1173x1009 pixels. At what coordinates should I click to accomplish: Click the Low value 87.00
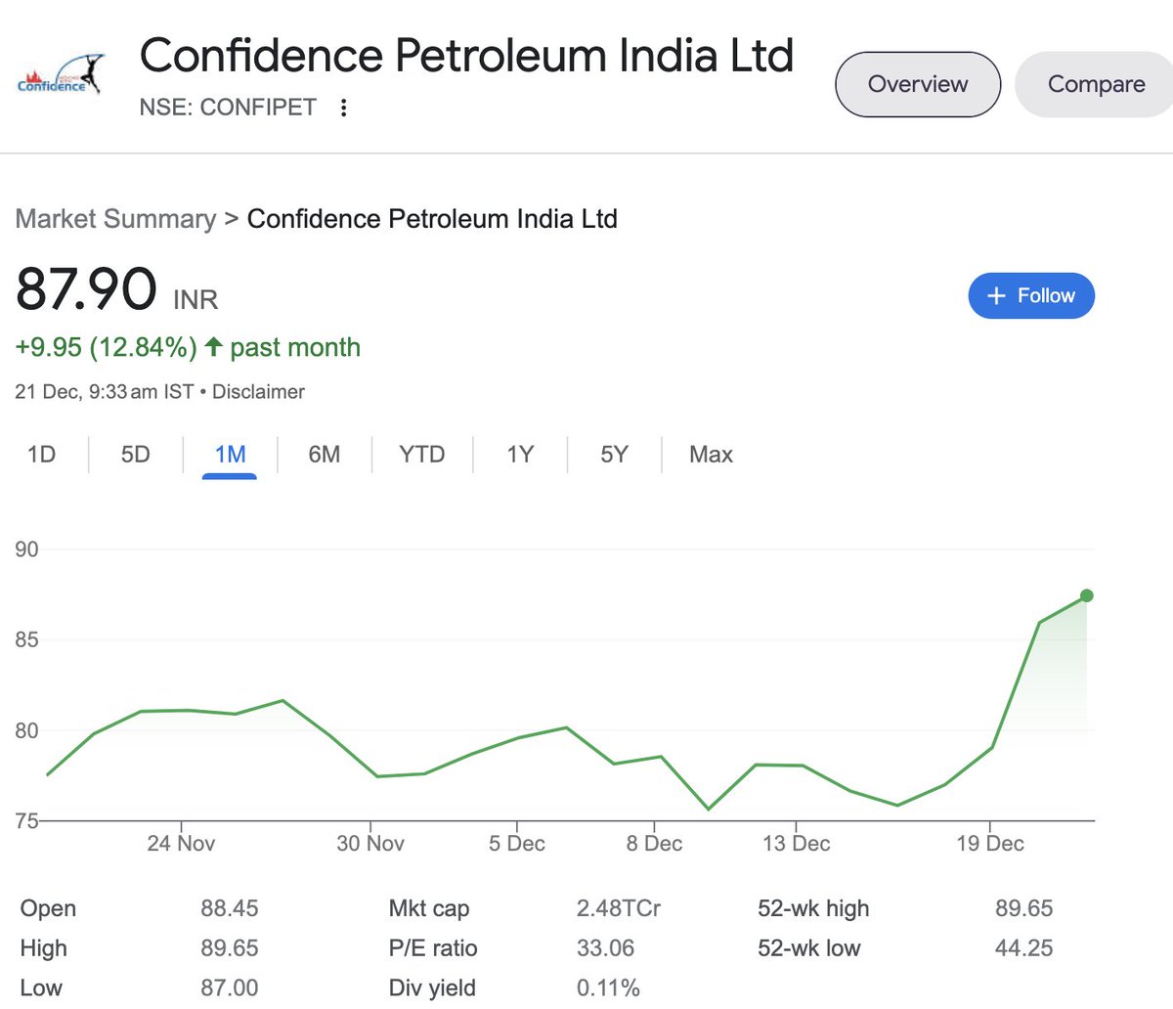click(x=230, y=988)
